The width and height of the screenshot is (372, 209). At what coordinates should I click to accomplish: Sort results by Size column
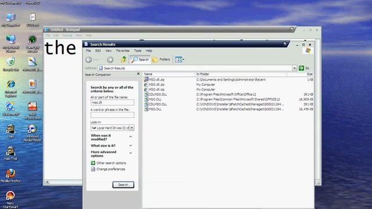(x=300, y=74)
